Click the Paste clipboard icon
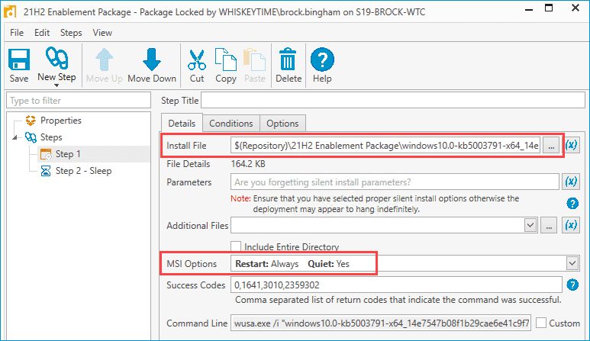The width and height of the screenshot is (590, 341). coord(255,65)
